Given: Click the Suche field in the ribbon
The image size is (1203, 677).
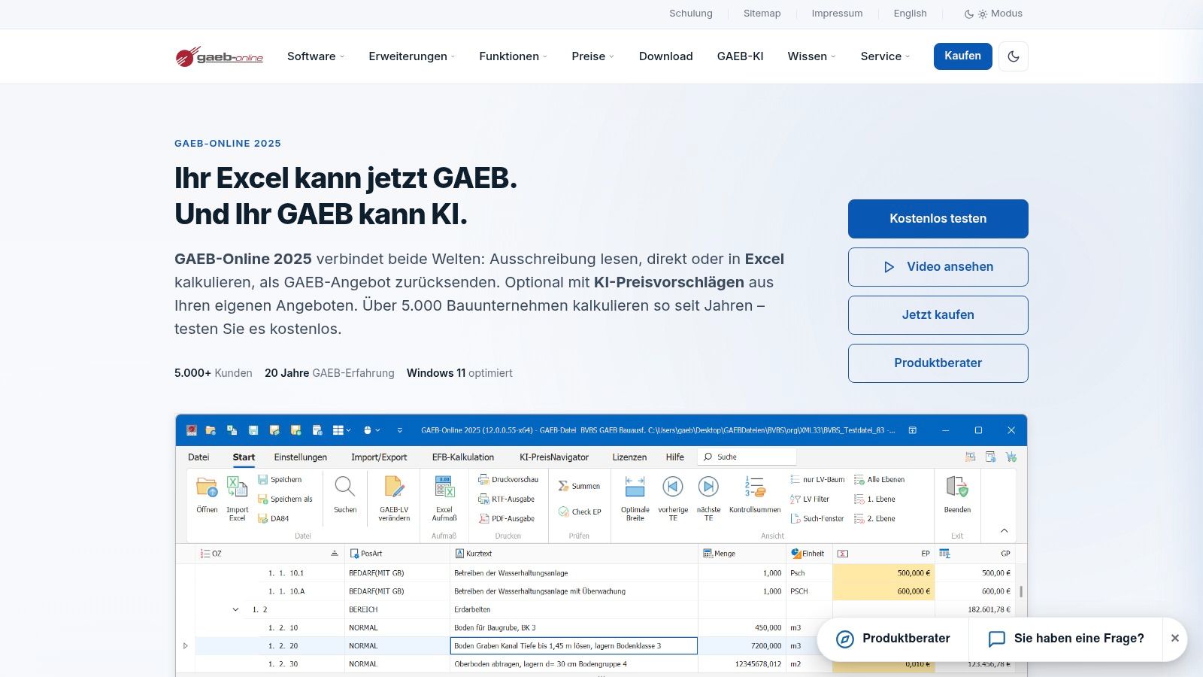Looking at the screenshot, I should [747, 457].
